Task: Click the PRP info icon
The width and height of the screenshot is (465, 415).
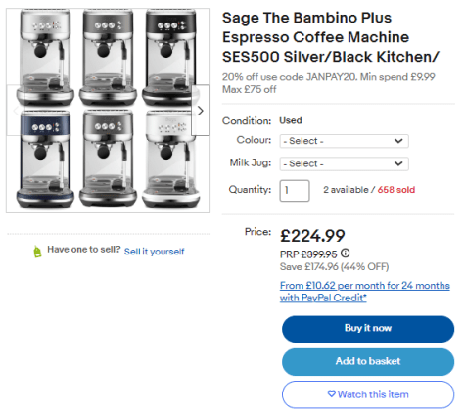Action: (346, 253)
